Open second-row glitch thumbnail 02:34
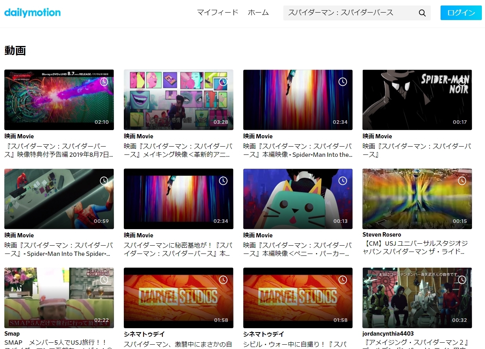Screen dimensions: 485x349 pyautogui.click(x=178, y=199)
